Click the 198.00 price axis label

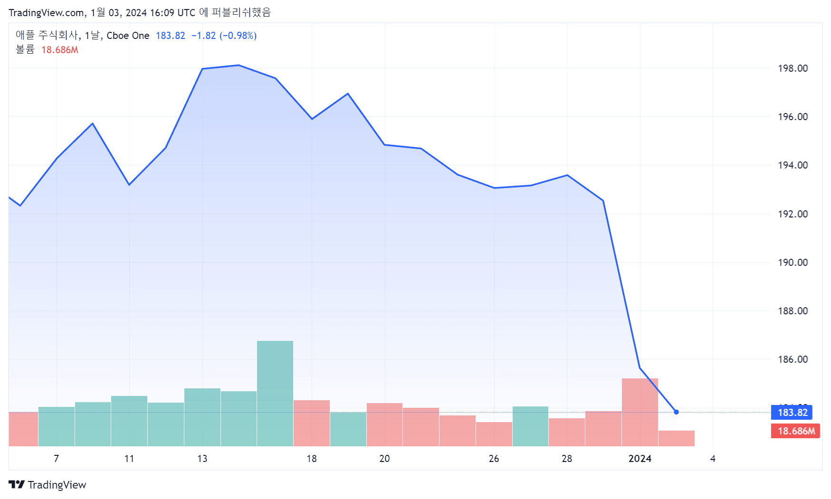tap(793, 68)
